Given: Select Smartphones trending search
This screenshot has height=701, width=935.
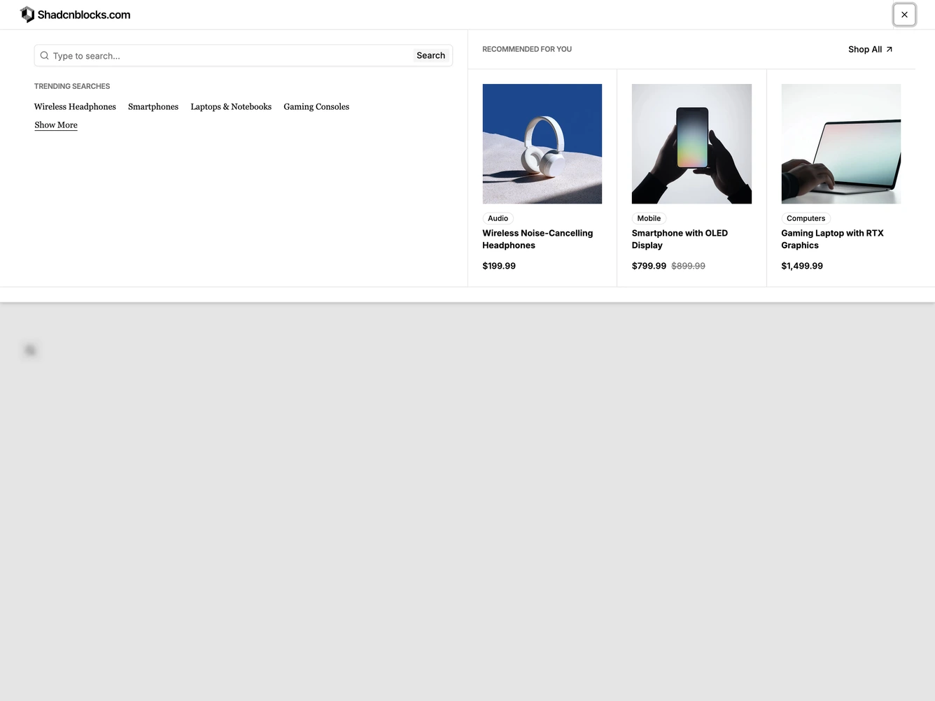Looking at the screenshot, I should tap(153, 107).
